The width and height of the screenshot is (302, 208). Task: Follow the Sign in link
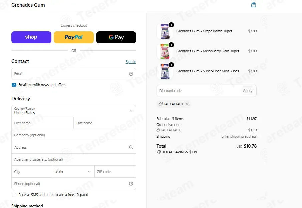[x=131, y=62]
